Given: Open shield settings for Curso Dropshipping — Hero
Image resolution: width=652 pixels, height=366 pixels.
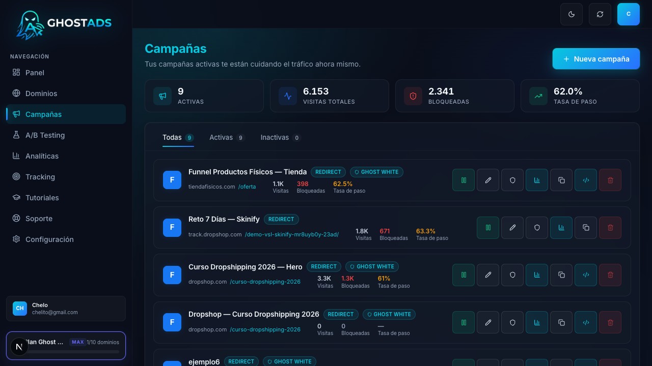Looking at the screenshot, I should coord(512,275).
